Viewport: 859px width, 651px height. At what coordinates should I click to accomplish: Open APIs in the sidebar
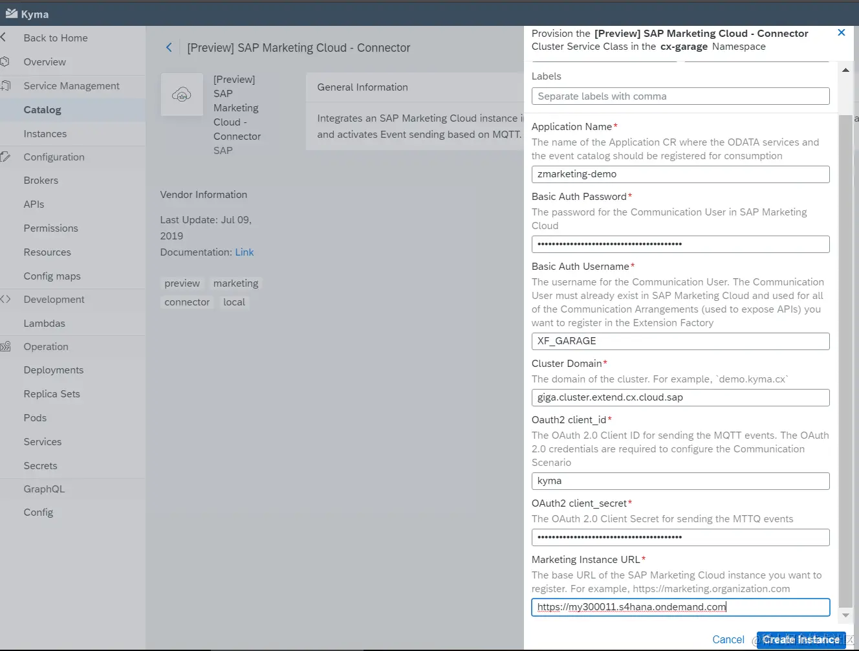(x=34, y=204)
